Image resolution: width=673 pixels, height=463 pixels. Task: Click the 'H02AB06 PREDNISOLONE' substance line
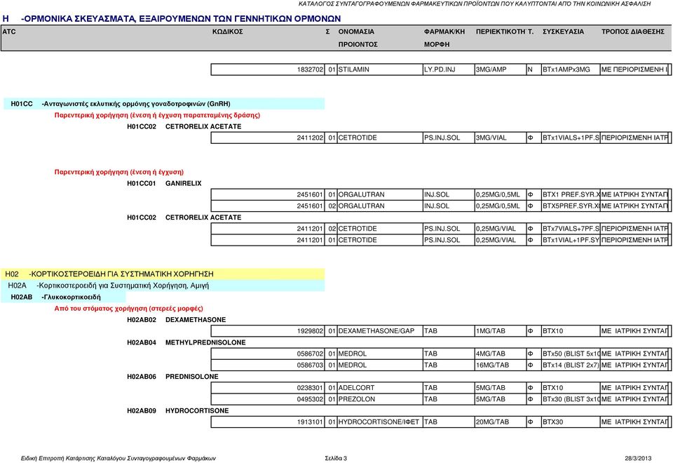pos(172,377)
